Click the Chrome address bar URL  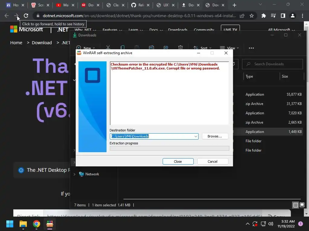[x=139, y=16]
